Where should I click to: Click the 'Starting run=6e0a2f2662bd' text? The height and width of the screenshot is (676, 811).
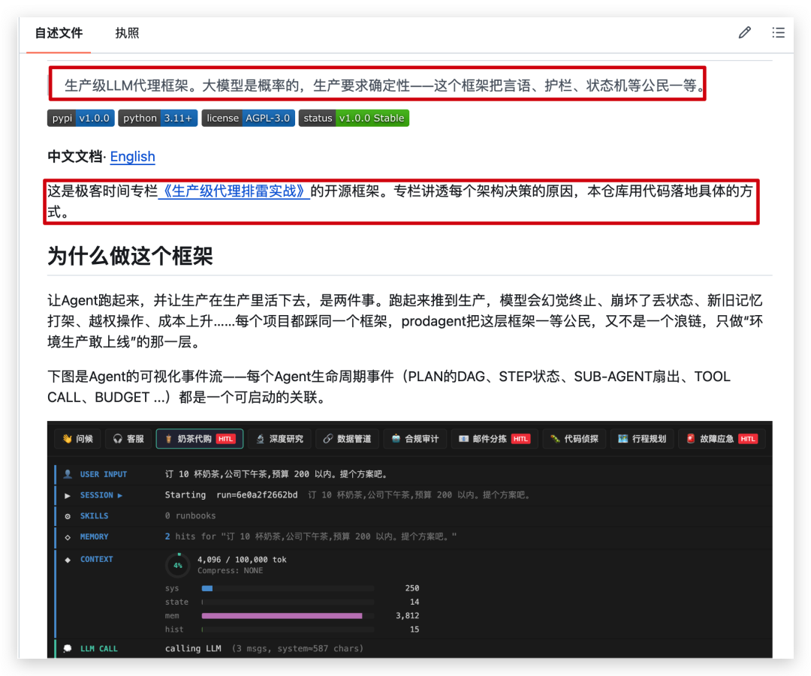pyautogui.click(x=231, y=495)
